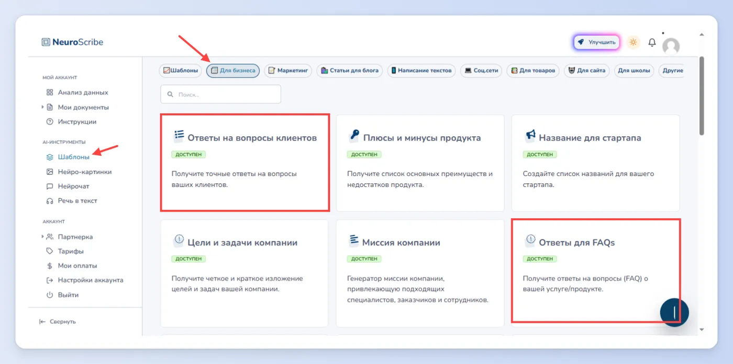Select the Другие category tab
This screenshot has height=364, width=733.
(x=672, y=71)
